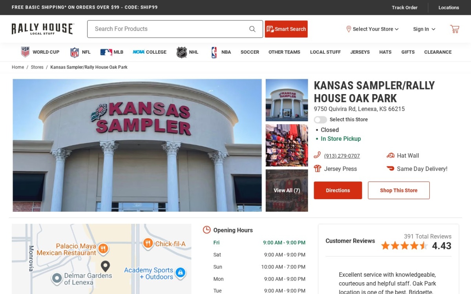Click the Customer Reviews heading
This screenshot has height=294, width=471.
[350, 241]
